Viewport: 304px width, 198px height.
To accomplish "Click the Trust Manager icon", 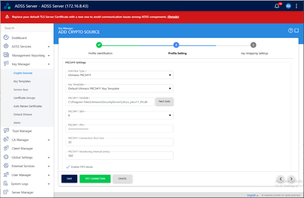I will (6, 130).
